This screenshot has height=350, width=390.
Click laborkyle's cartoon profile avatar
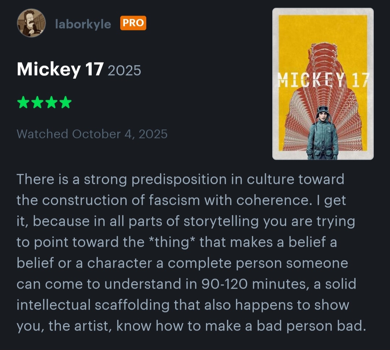coord(31,23)
